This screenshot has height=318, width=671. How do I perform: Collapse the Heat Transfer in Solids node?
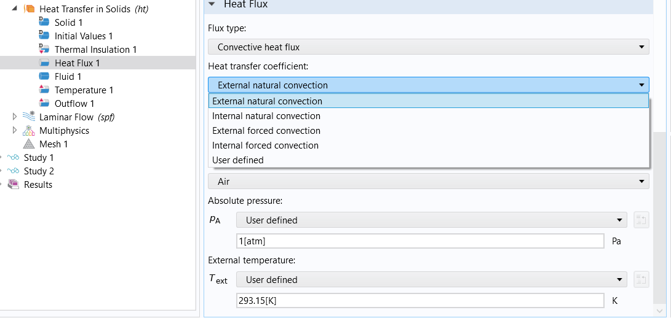point(15,9)
